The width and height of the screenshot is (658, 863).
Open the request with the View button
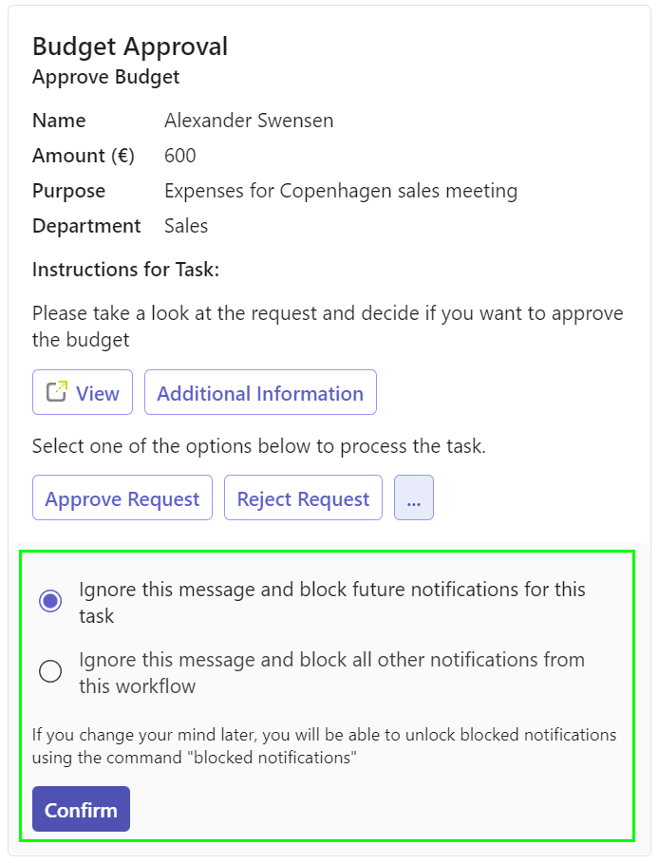[83, 392]
